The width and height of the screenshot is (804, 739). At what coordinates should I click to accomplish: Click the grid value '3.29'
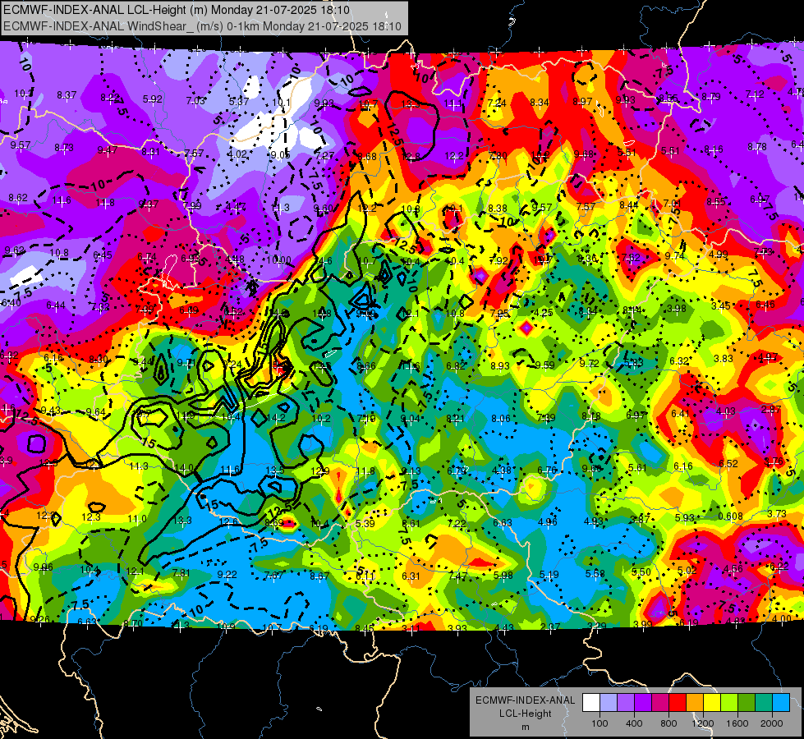coord(596,625)
